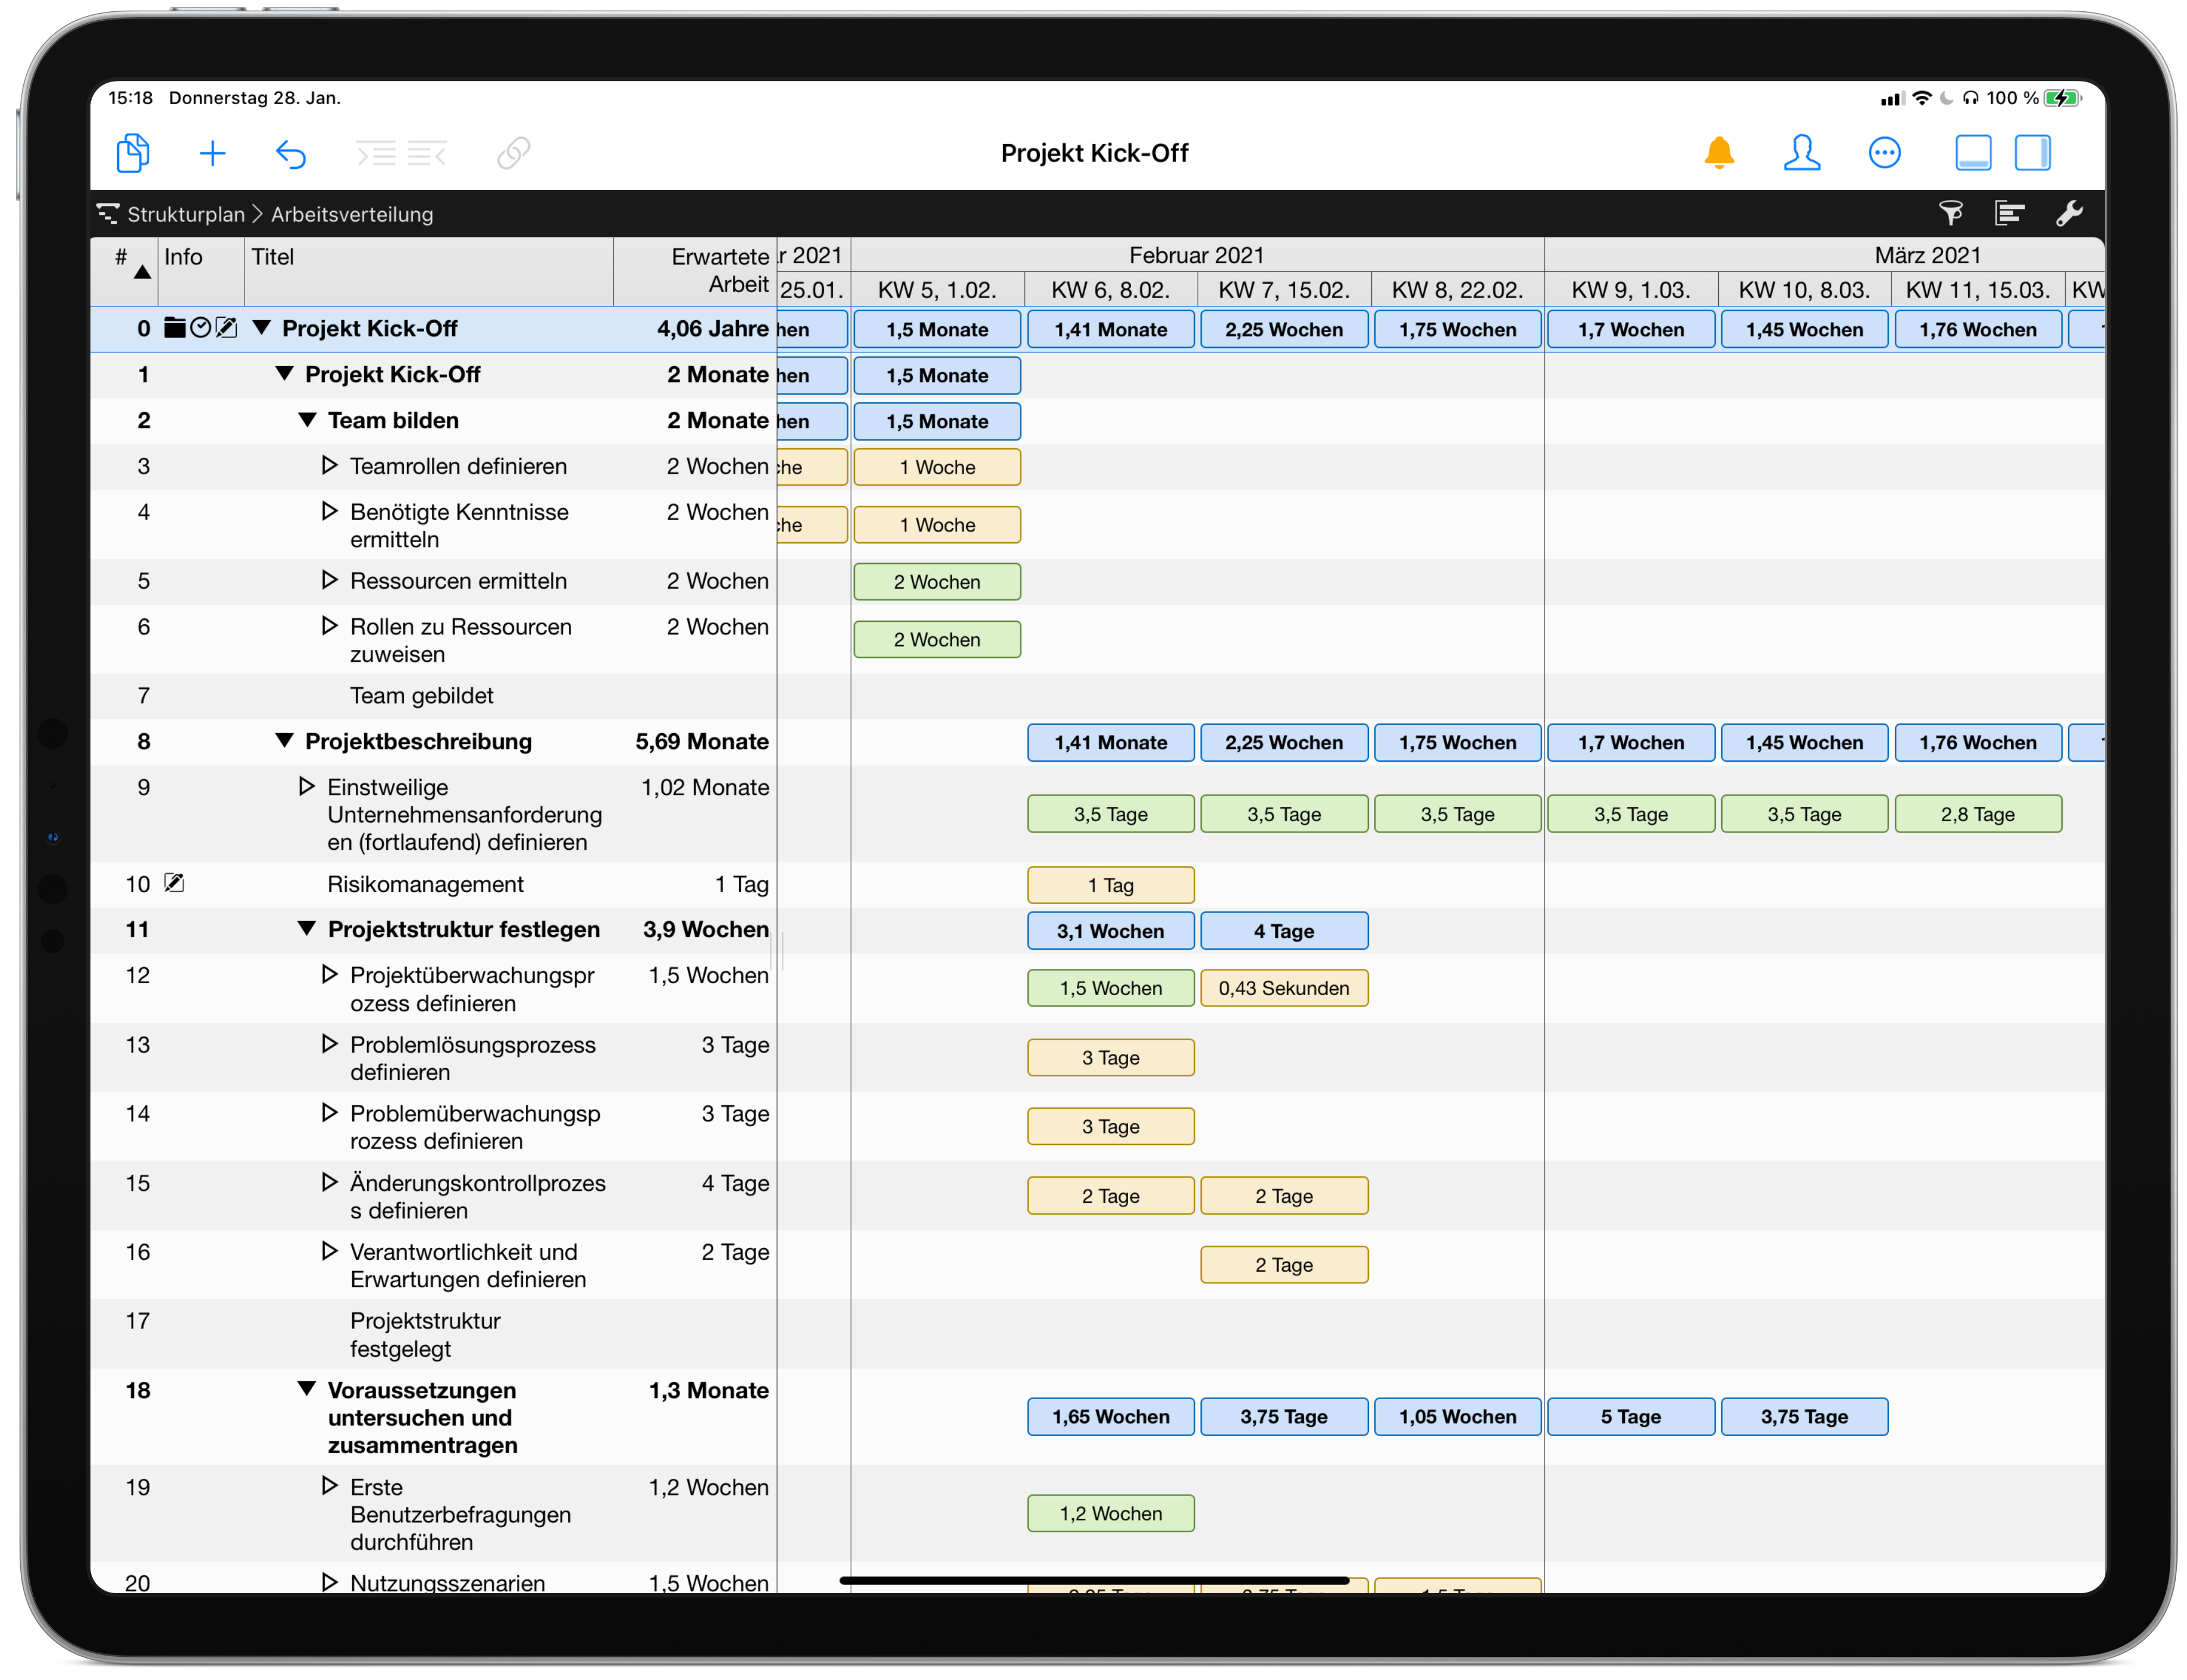Image resolution: width=2187 pixels, height=1680 pixels.
Task: Sort by the # column header
Action: tap(123, 270)
